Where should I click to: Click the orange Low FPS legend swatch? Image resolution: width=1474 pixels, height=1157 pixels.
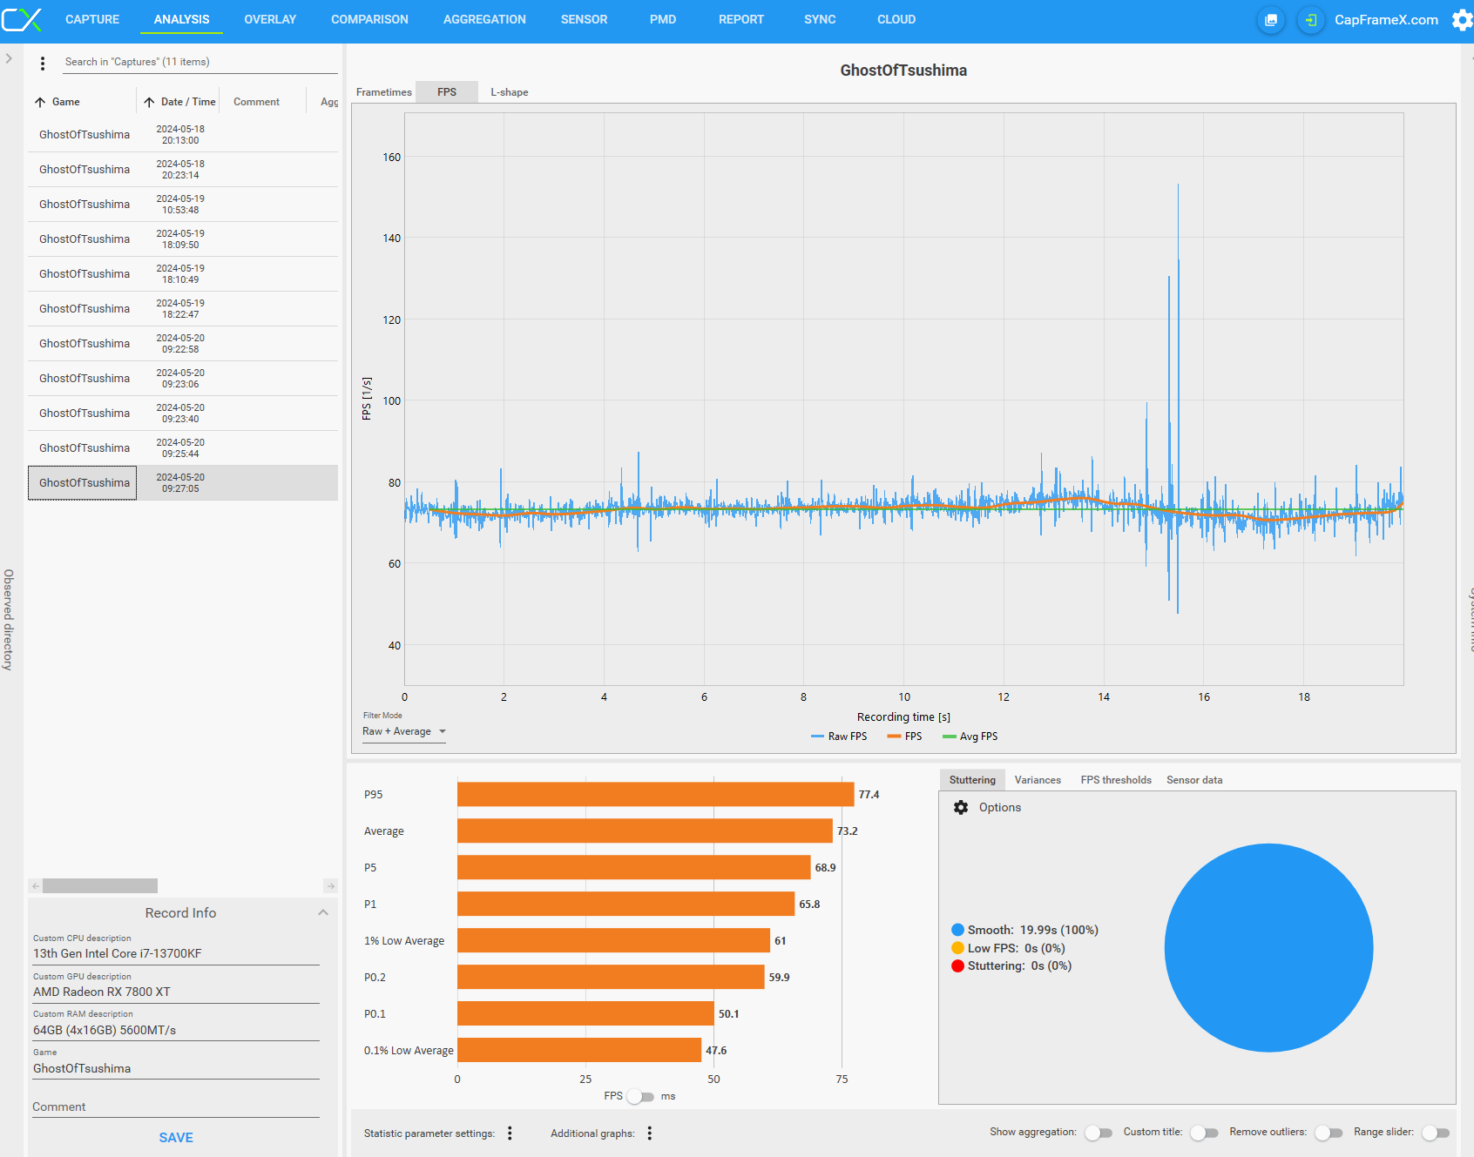[958, 948]
